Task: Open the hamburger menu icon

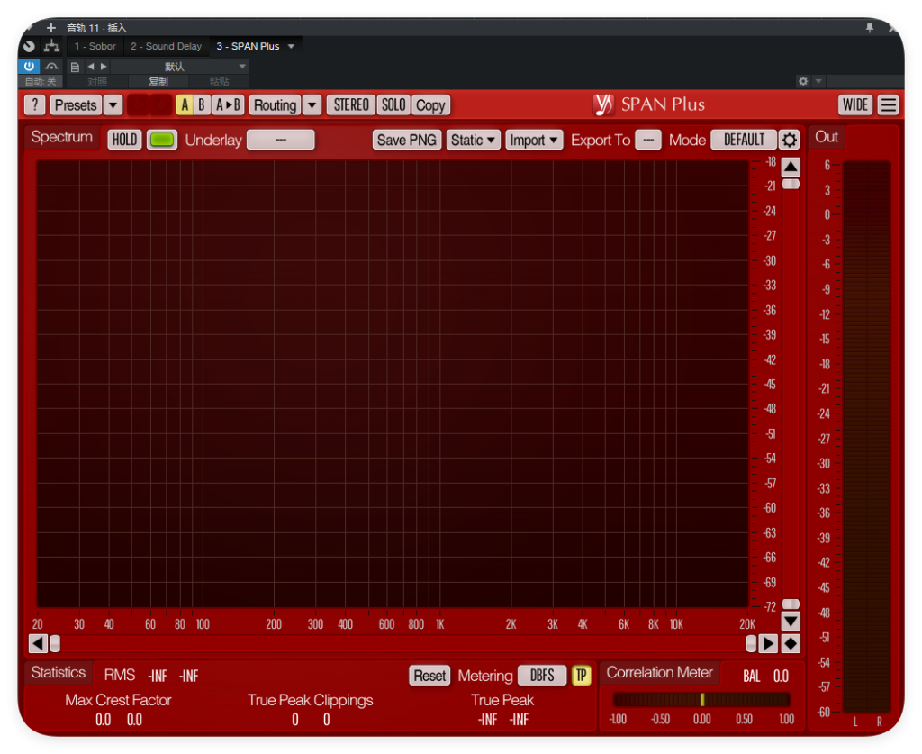Action: coord(889,105)
